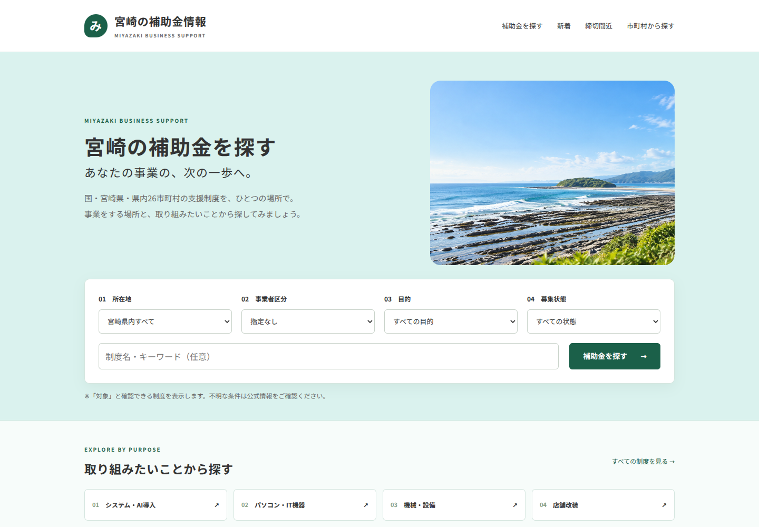
Task: Click the note starting ※「対象」と確認できる
Action: point(206,396)
